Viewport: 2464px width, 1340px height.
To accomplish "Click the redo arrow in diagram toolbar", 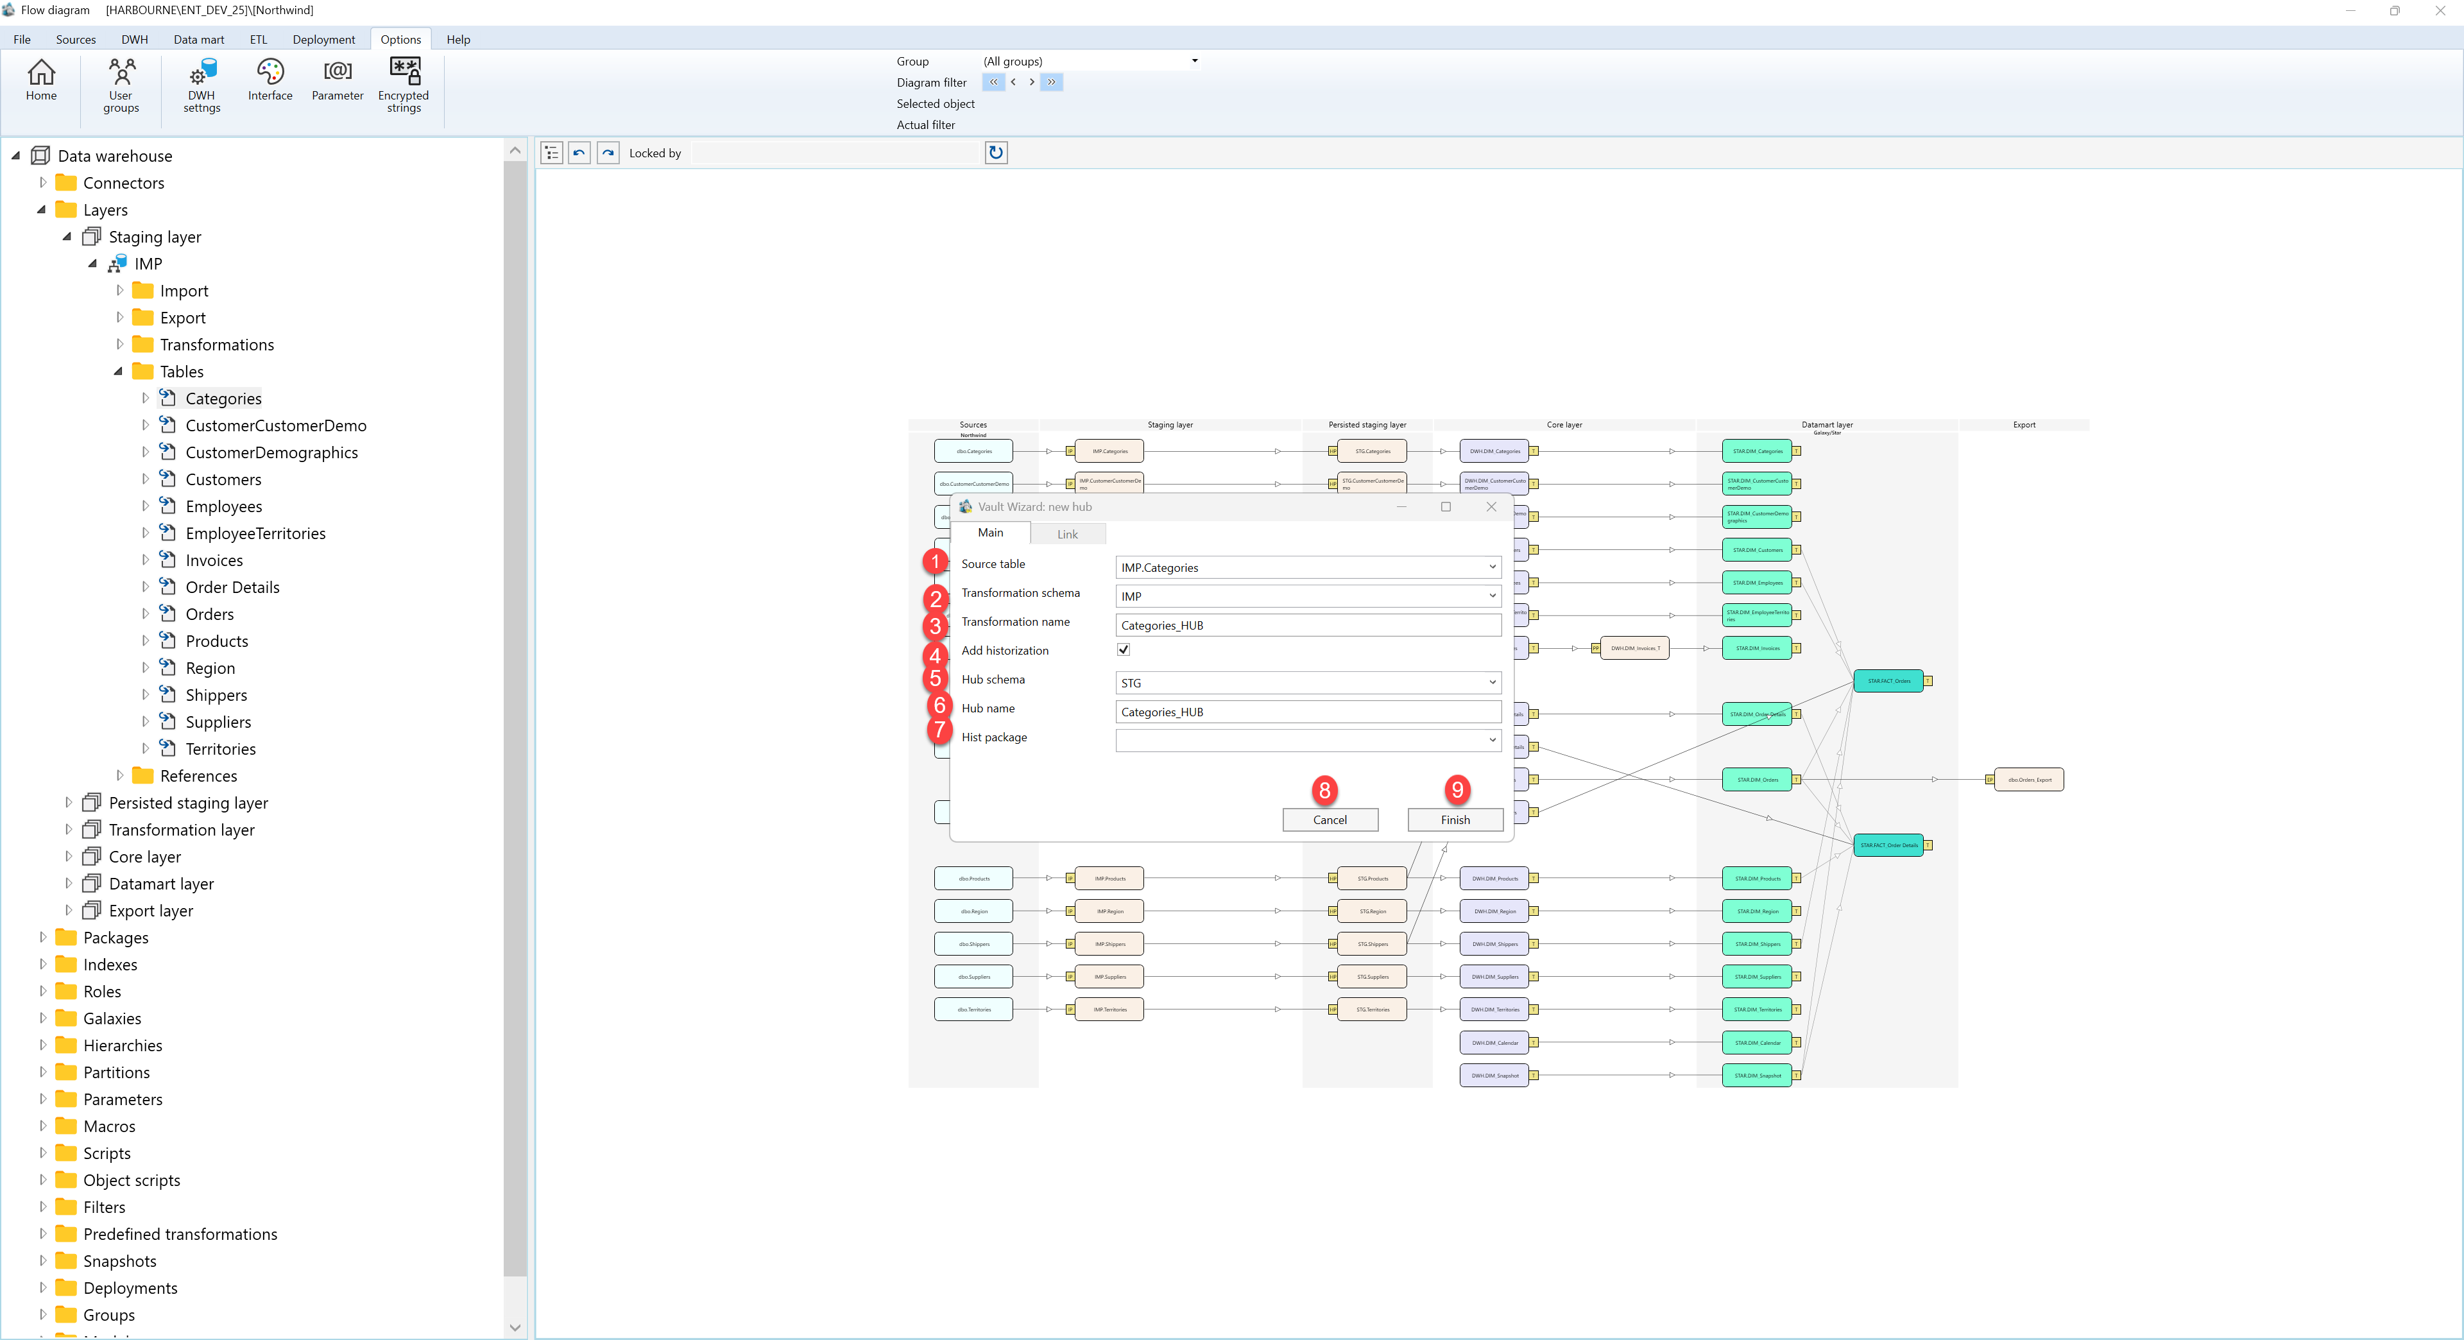I will 608,153.
